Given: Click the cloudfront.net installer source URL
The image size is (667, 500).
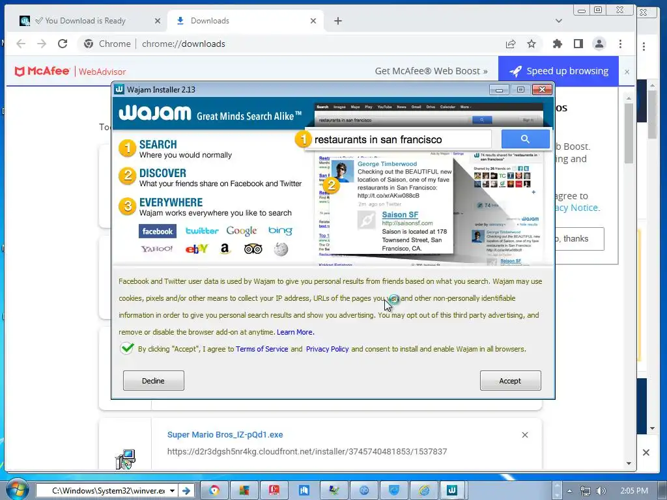Looking at the screenshot, I should tap(307, 452).
